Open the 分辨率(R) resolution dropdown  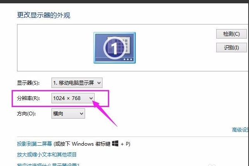point(73,98)
